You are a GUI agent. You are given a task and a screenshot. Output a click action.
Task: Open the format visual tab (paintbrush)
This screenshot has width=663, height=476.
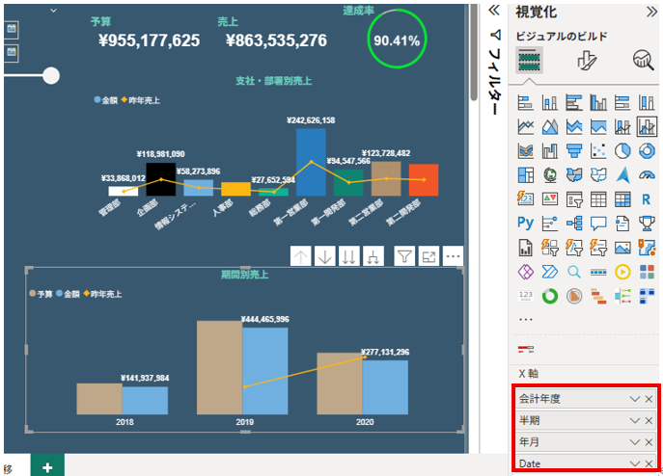(x=587, y=61)
